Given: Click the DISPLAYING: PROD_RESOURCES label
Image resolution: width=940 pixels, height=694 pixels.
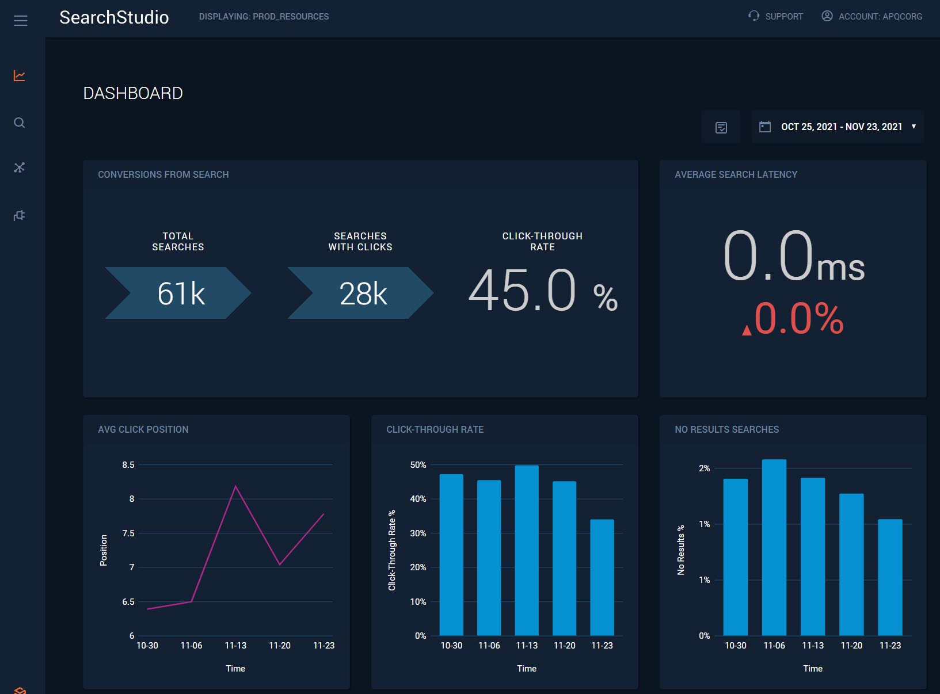Looking at the screenshot, I should [x=264, y=17].
